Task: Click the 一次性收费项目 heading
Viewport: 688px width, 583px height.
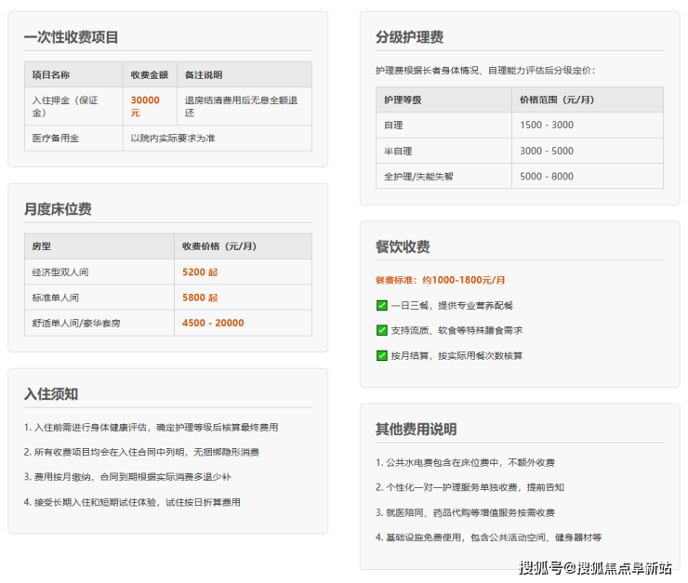Action: pyautogui.click(x=71, y=37)
